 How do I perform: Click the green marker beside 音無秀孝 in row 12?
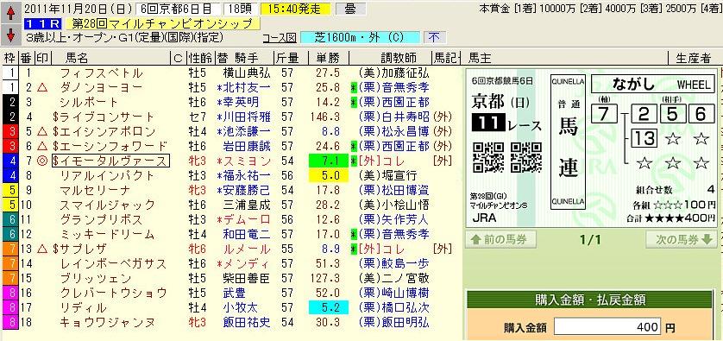354,234
